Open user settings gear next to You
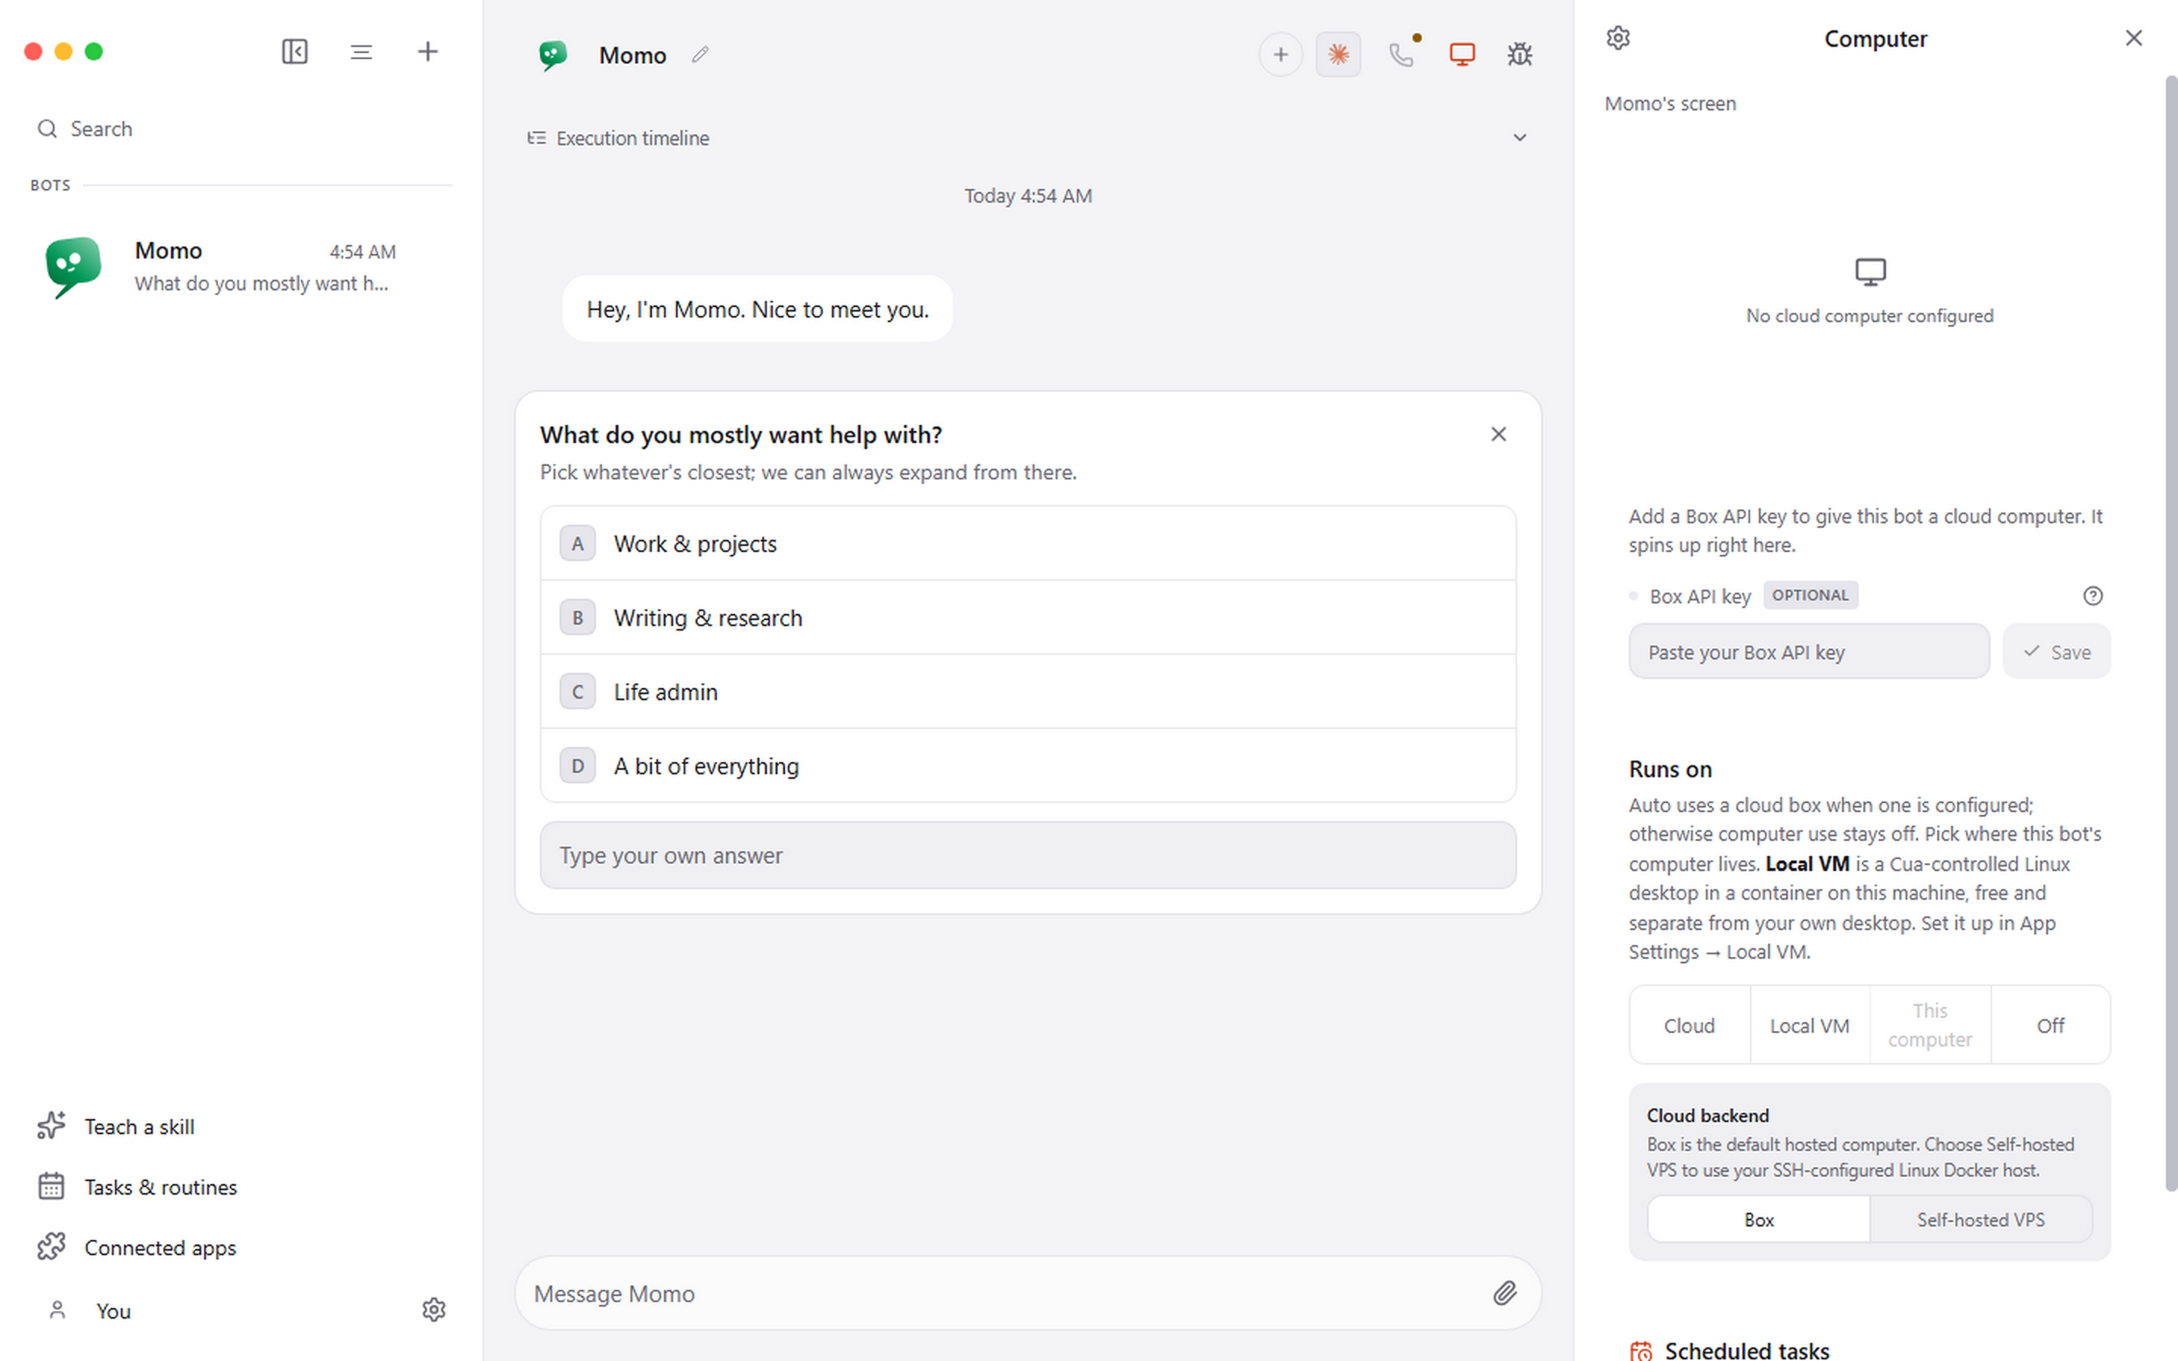 [x=434, y=1310]
